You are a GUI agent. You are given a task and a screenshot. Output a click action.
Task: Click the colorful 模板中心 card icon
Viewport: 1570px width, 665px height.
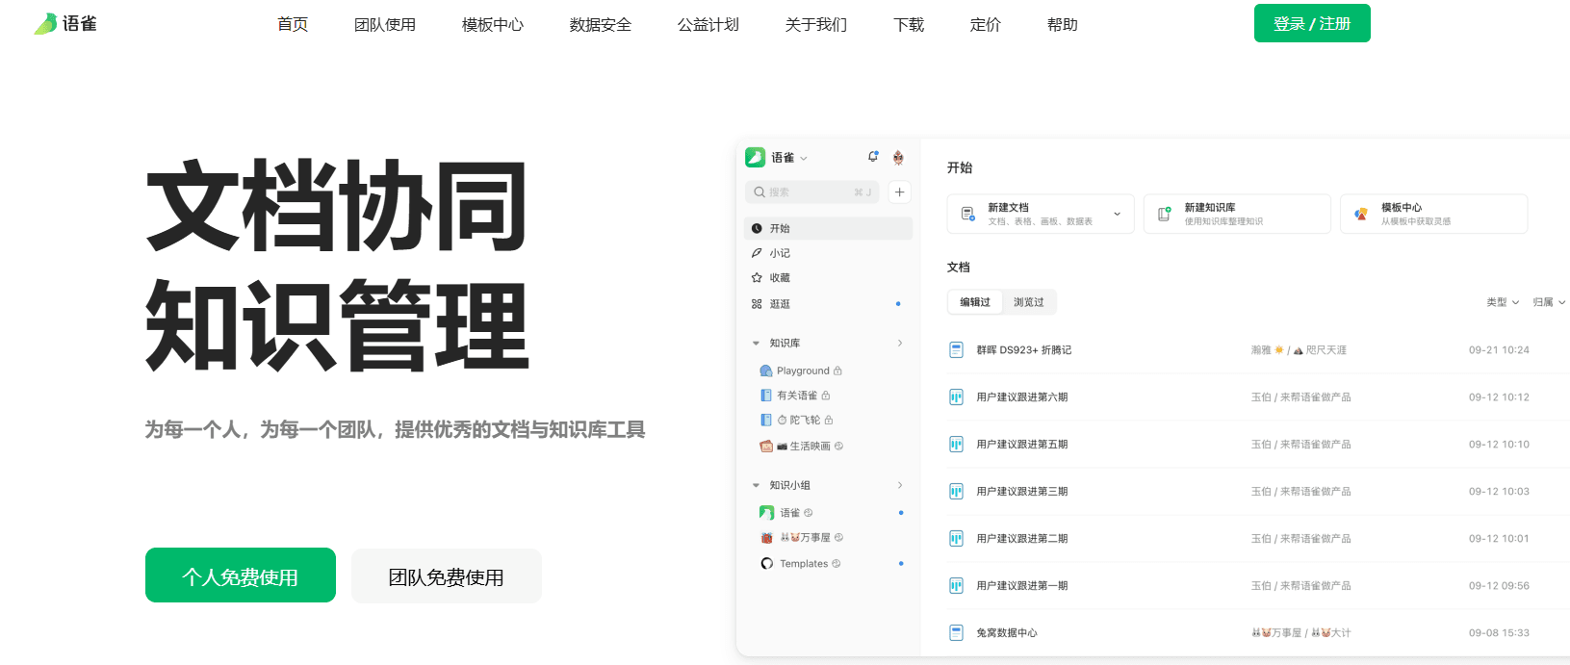1361,214
